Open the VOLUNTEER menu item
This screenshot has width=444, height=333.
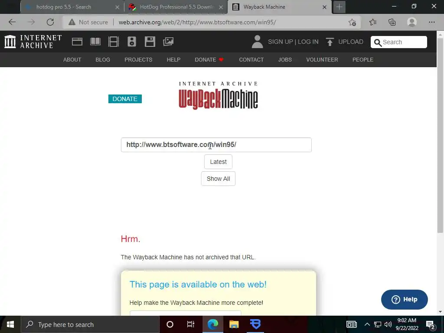pos(322,60)
